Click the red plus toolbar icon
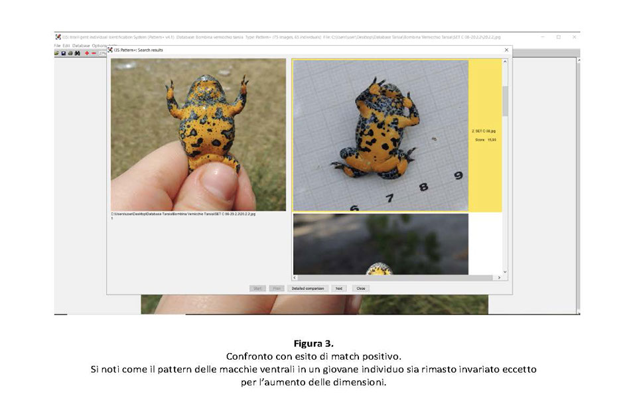 point(86,52)
